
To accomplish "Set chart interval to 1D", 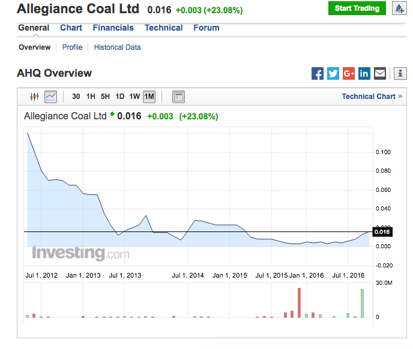I will 120,97.
